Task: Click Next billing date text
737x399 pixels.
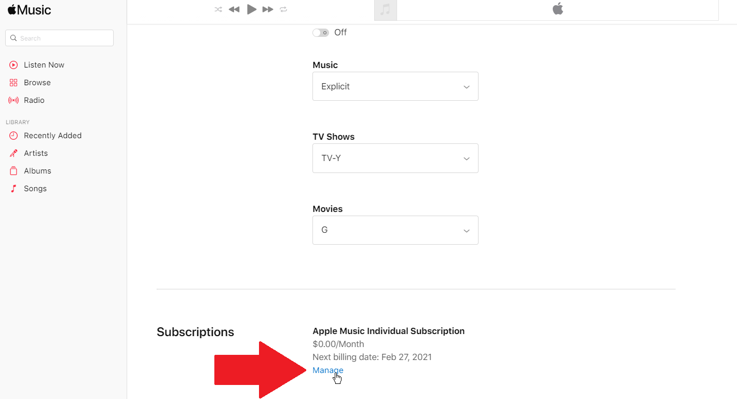Action: (372, 357)
